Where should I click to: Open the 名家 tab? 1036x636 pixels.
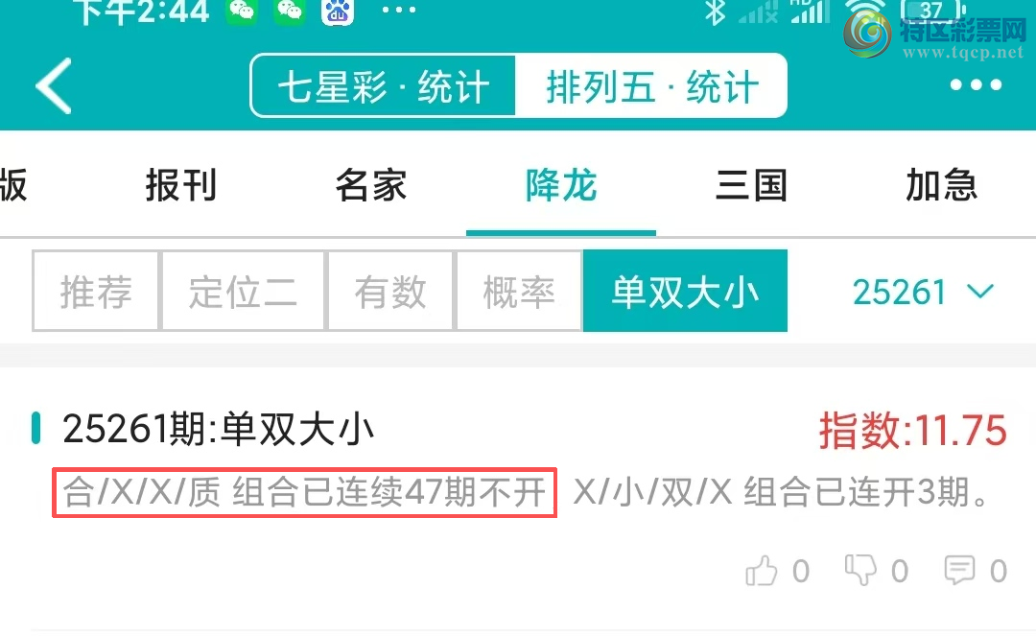click(x=370, y=185)
